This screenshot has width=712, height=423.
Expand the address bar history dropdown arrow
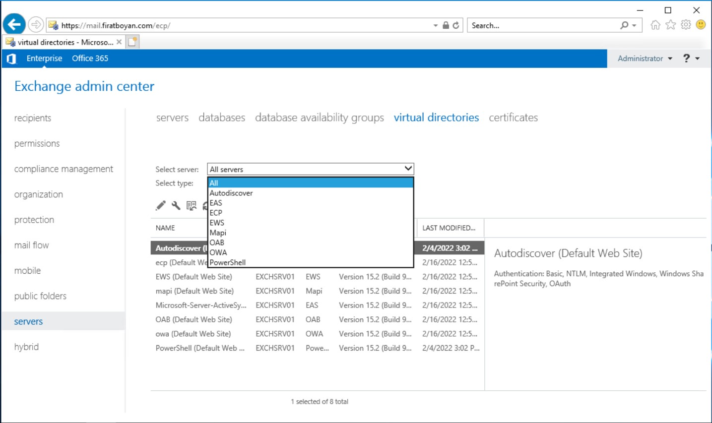(x=435, y=25)
